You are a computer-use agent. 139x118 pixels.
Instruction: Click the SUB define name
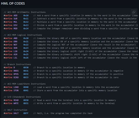click(x=16, y=19)
